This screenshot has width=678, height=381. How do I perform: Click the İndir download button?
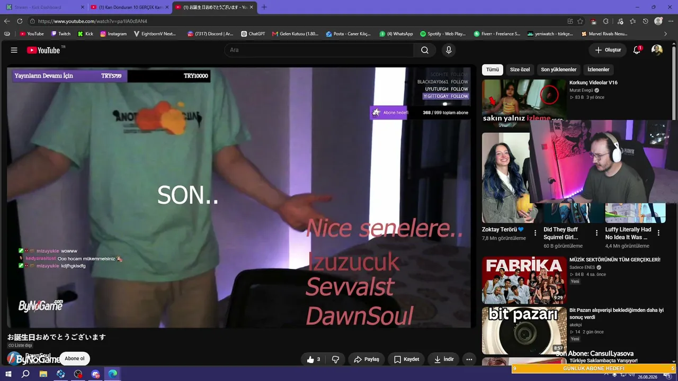444,359
